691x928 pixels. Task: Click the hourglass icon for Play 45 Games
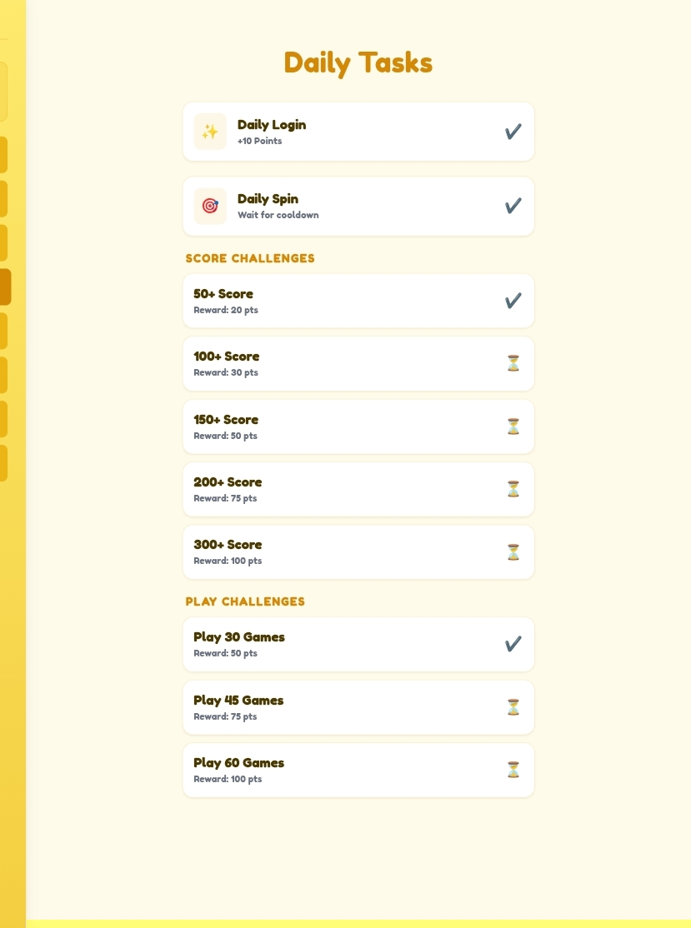click(x=513, y=707)
